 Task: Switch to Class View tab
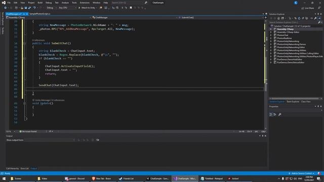(x=306, y=102)
